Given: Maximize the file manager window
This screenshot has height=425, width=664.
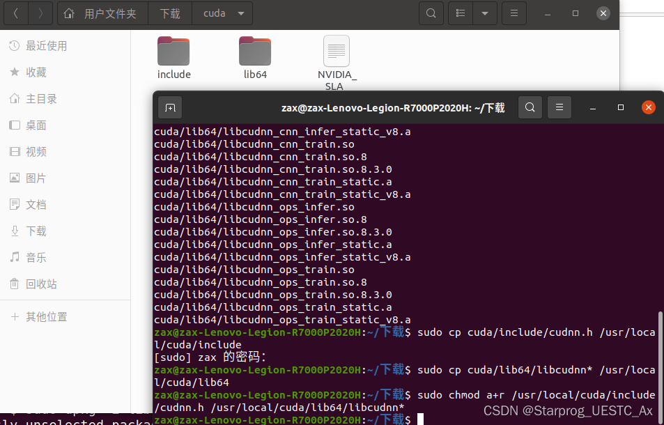Looking at the screenshot, I should click(576, 13).
